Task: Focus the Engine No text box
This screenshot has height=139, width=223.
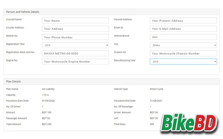Action: (75, 62)
